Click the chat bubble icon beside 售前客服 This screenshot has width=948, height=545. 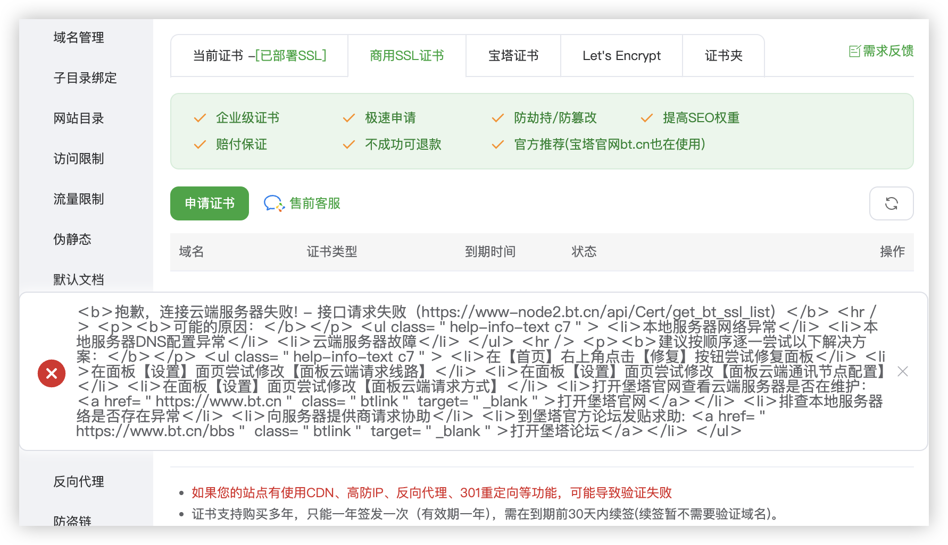(x=274, y=203)
